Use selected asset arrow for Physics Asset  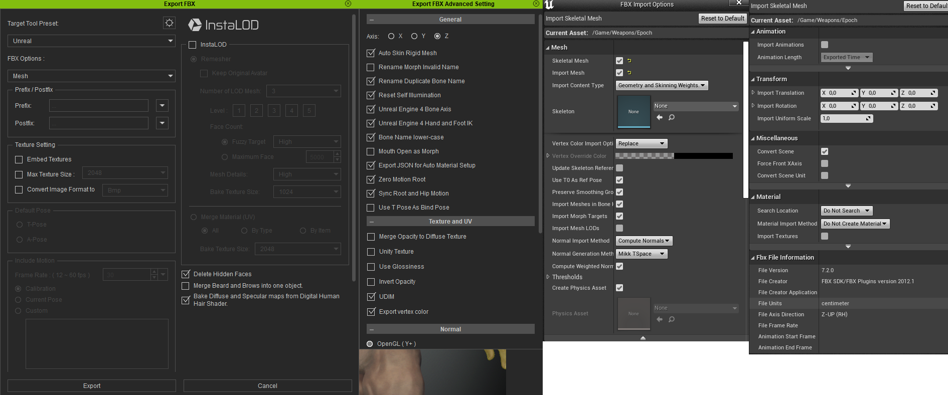(x=660, y=319)
